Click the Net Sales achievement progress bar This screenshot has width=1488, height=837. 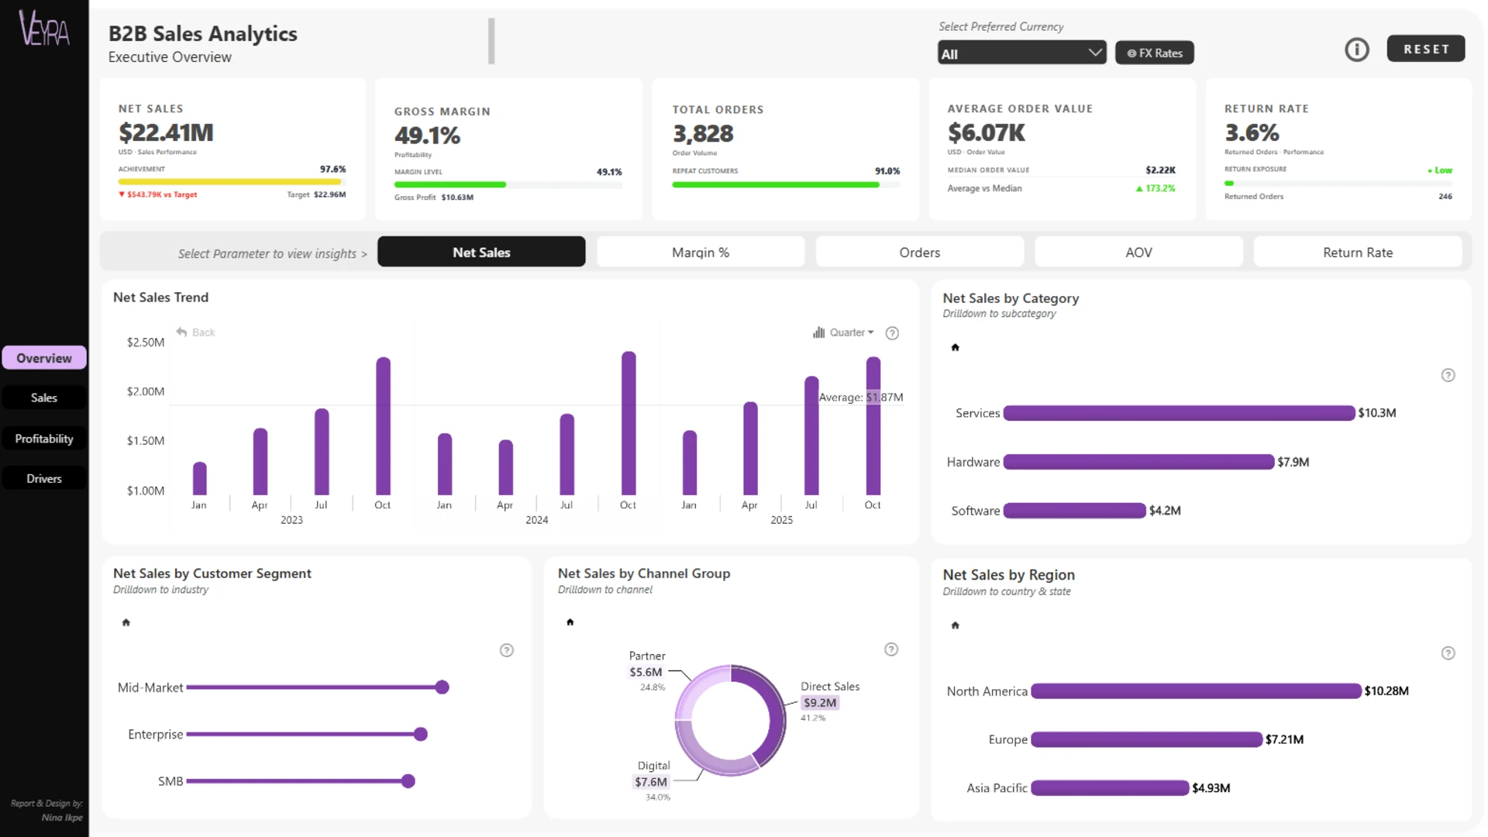click(232, 182)
